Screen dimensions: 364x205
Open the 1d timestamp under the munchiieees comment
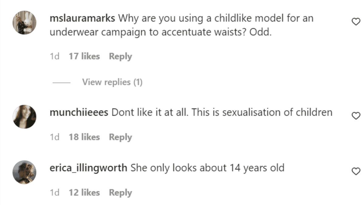point(54,137)
